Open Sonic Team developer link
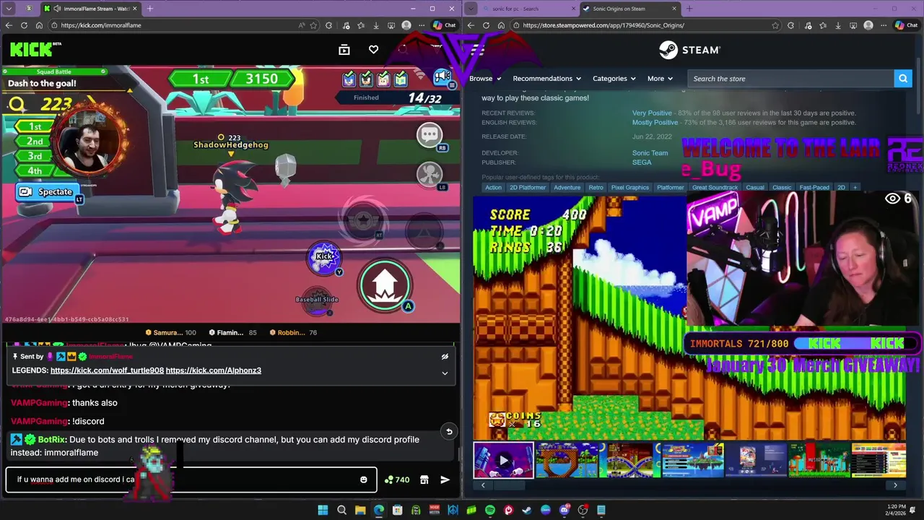This screenshot has width=924, height=520. (x=650, y=153)
